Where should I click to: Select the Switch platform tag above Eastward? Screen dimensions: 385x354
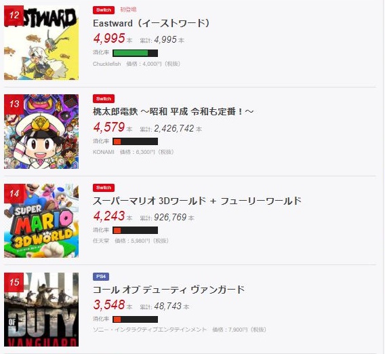(x=104, y=10)
